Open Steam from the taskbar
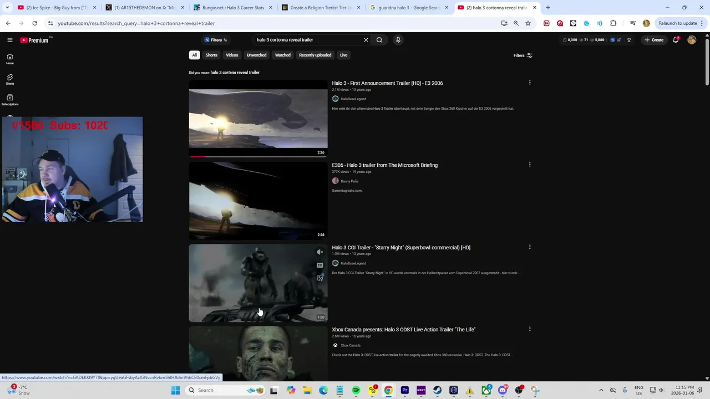710x399 pixels. [x=438, y=390]
